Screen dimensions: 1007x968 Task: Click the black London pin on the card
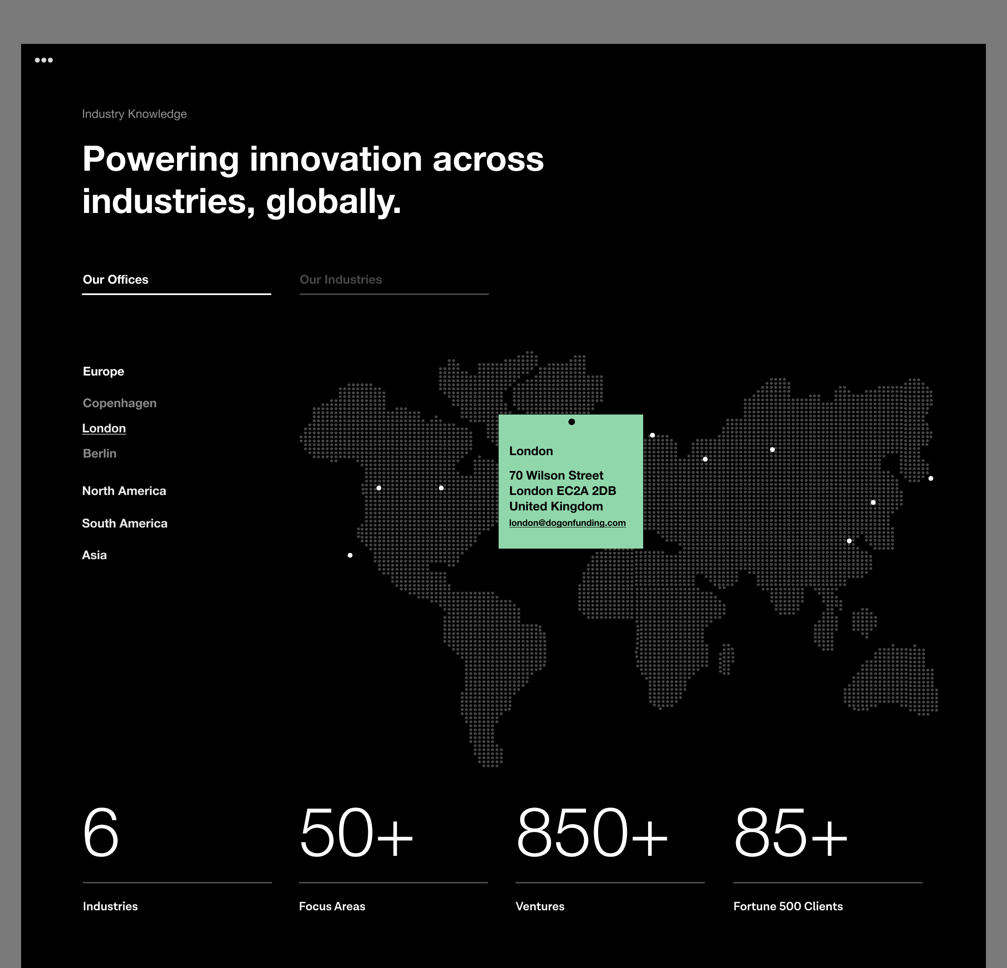click(571, 422)
